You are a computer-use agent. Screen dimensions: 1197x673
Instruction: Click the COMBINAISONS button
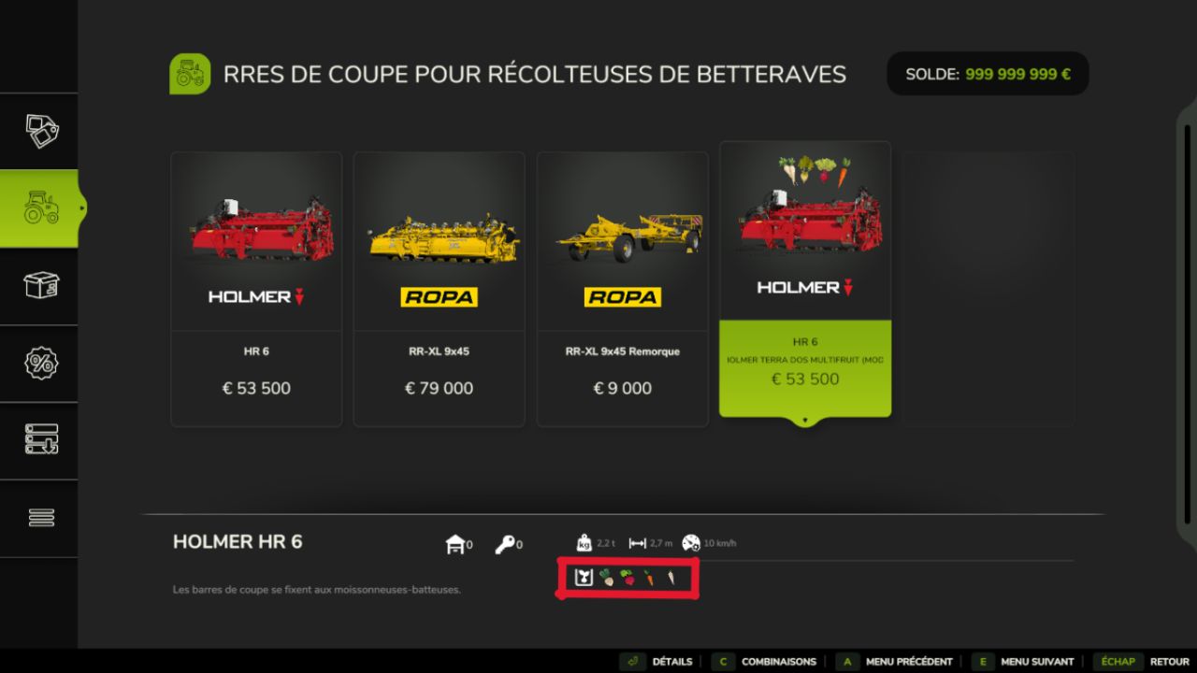(767, 662)
